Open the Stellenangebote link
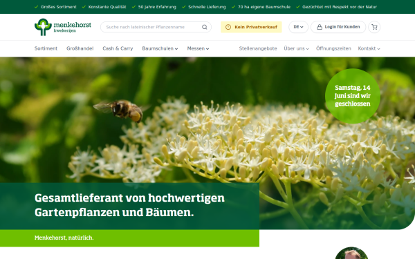This screenshot has height=259, width=415. click(258, 48)
